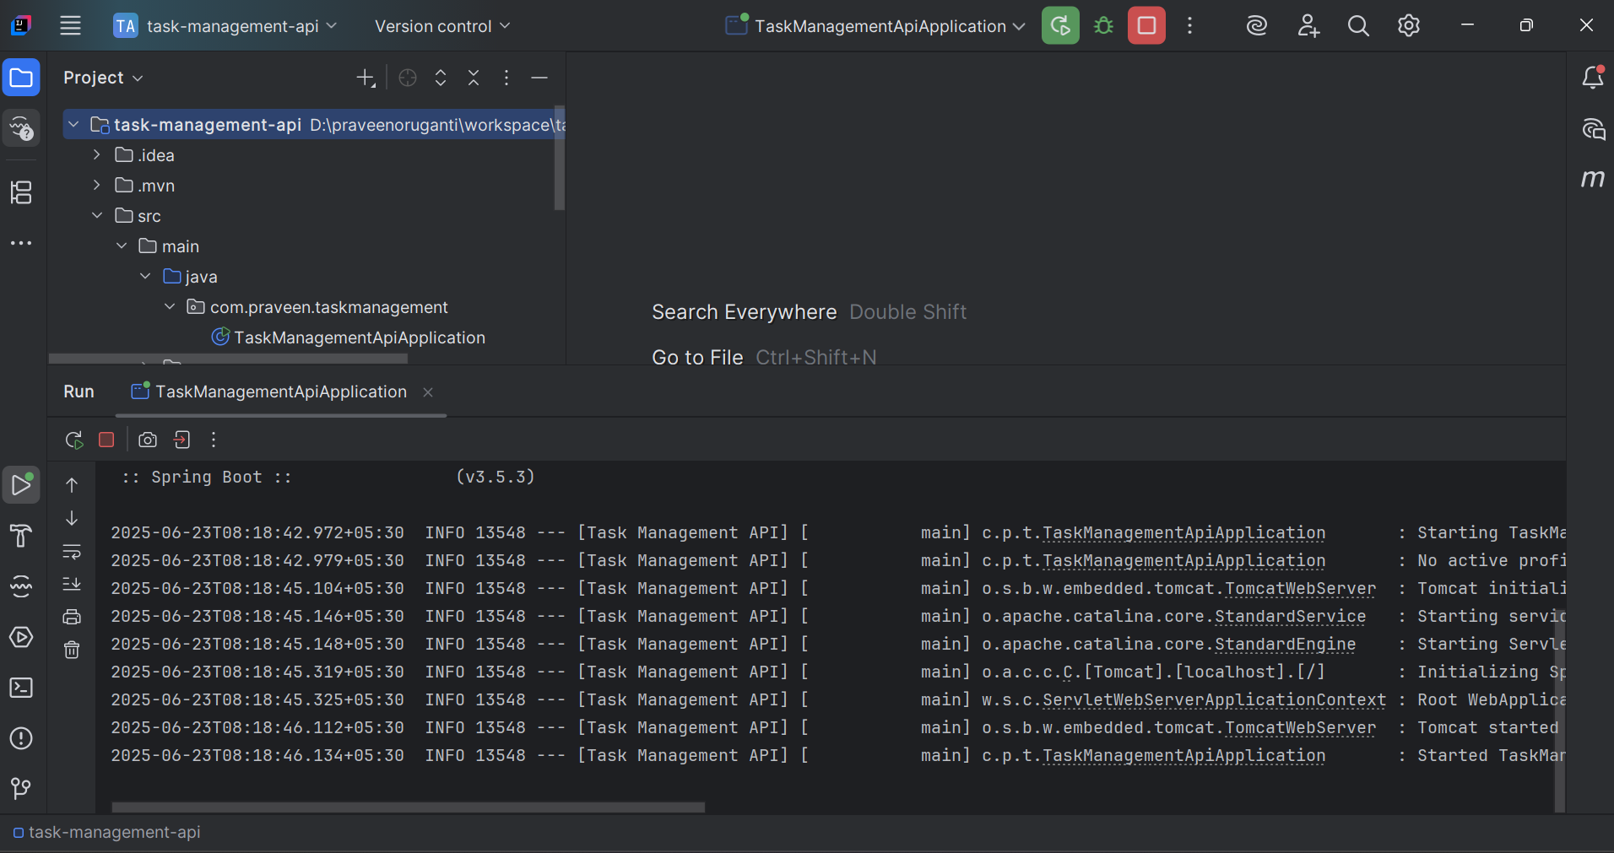Open Project view mode dropdown
The width and height of the screenshot is (1614, 853).
pos(103,78)
